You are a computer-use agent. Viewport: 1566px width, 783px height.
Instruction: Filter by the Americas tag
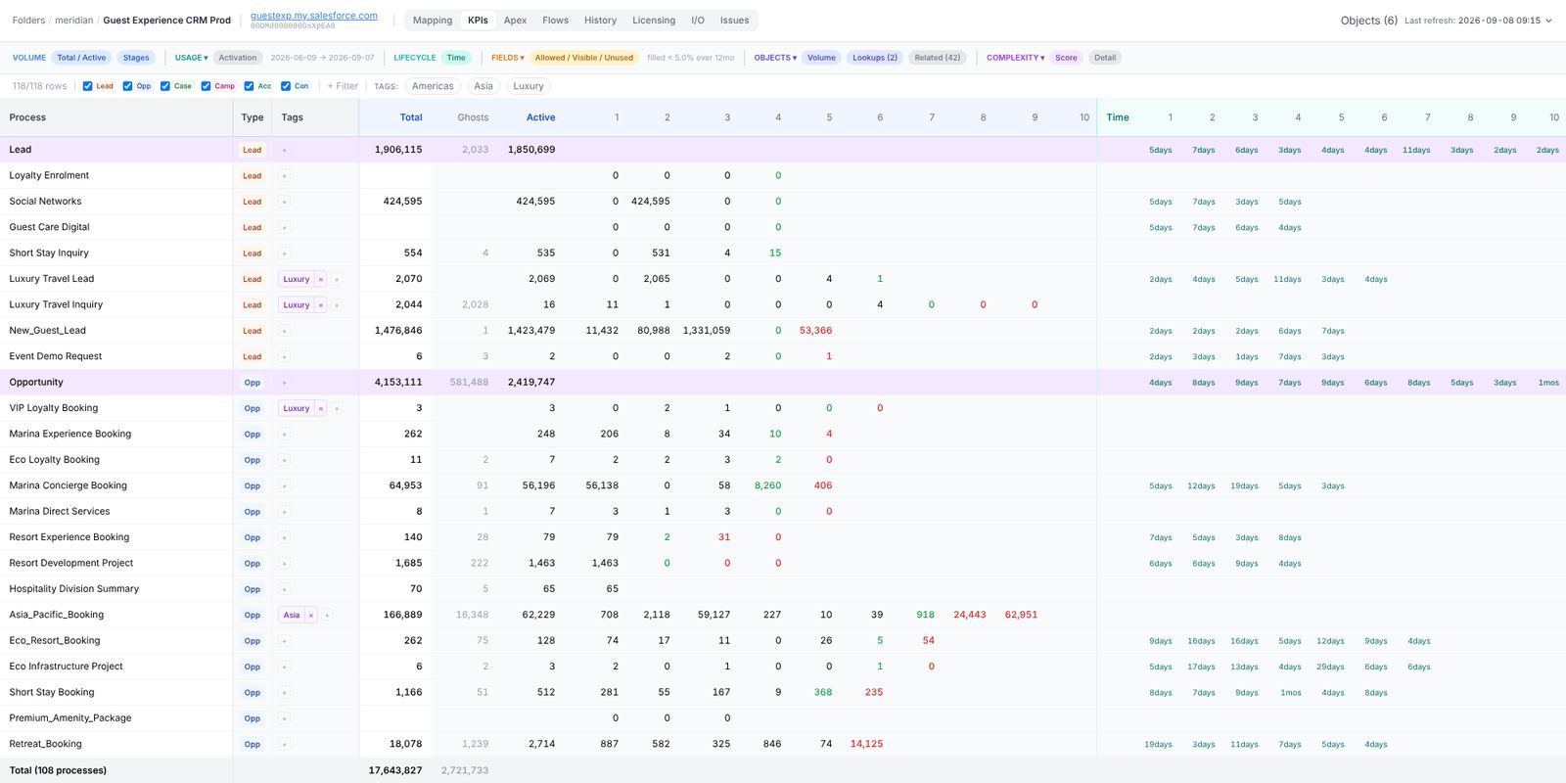(433, 86)
